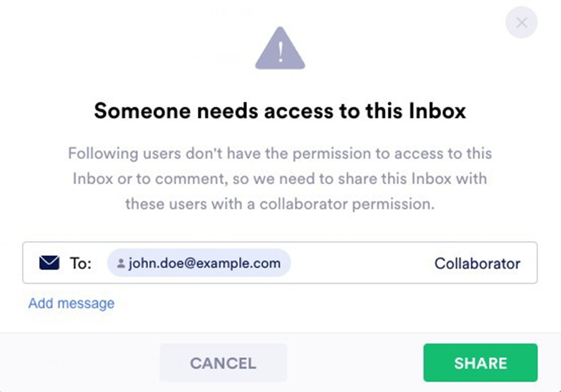
Task: Click the footer bar between CANCEL and SHARE
Action: point(355,363)
